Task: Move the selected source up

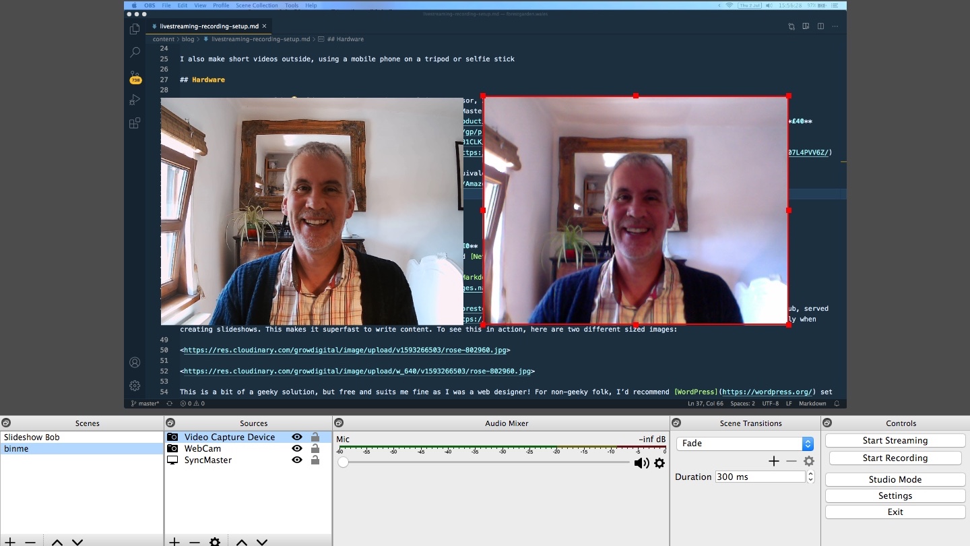Action: [242, 542]
